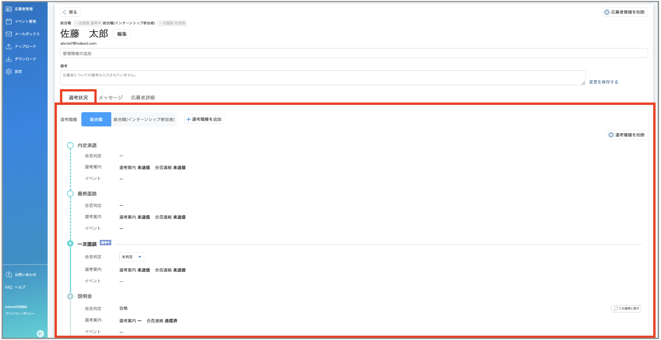Switch to the 応募者詳細 tab
Image resolution: width=661 pixels, height=340 pixels.
tap(143, 98)
